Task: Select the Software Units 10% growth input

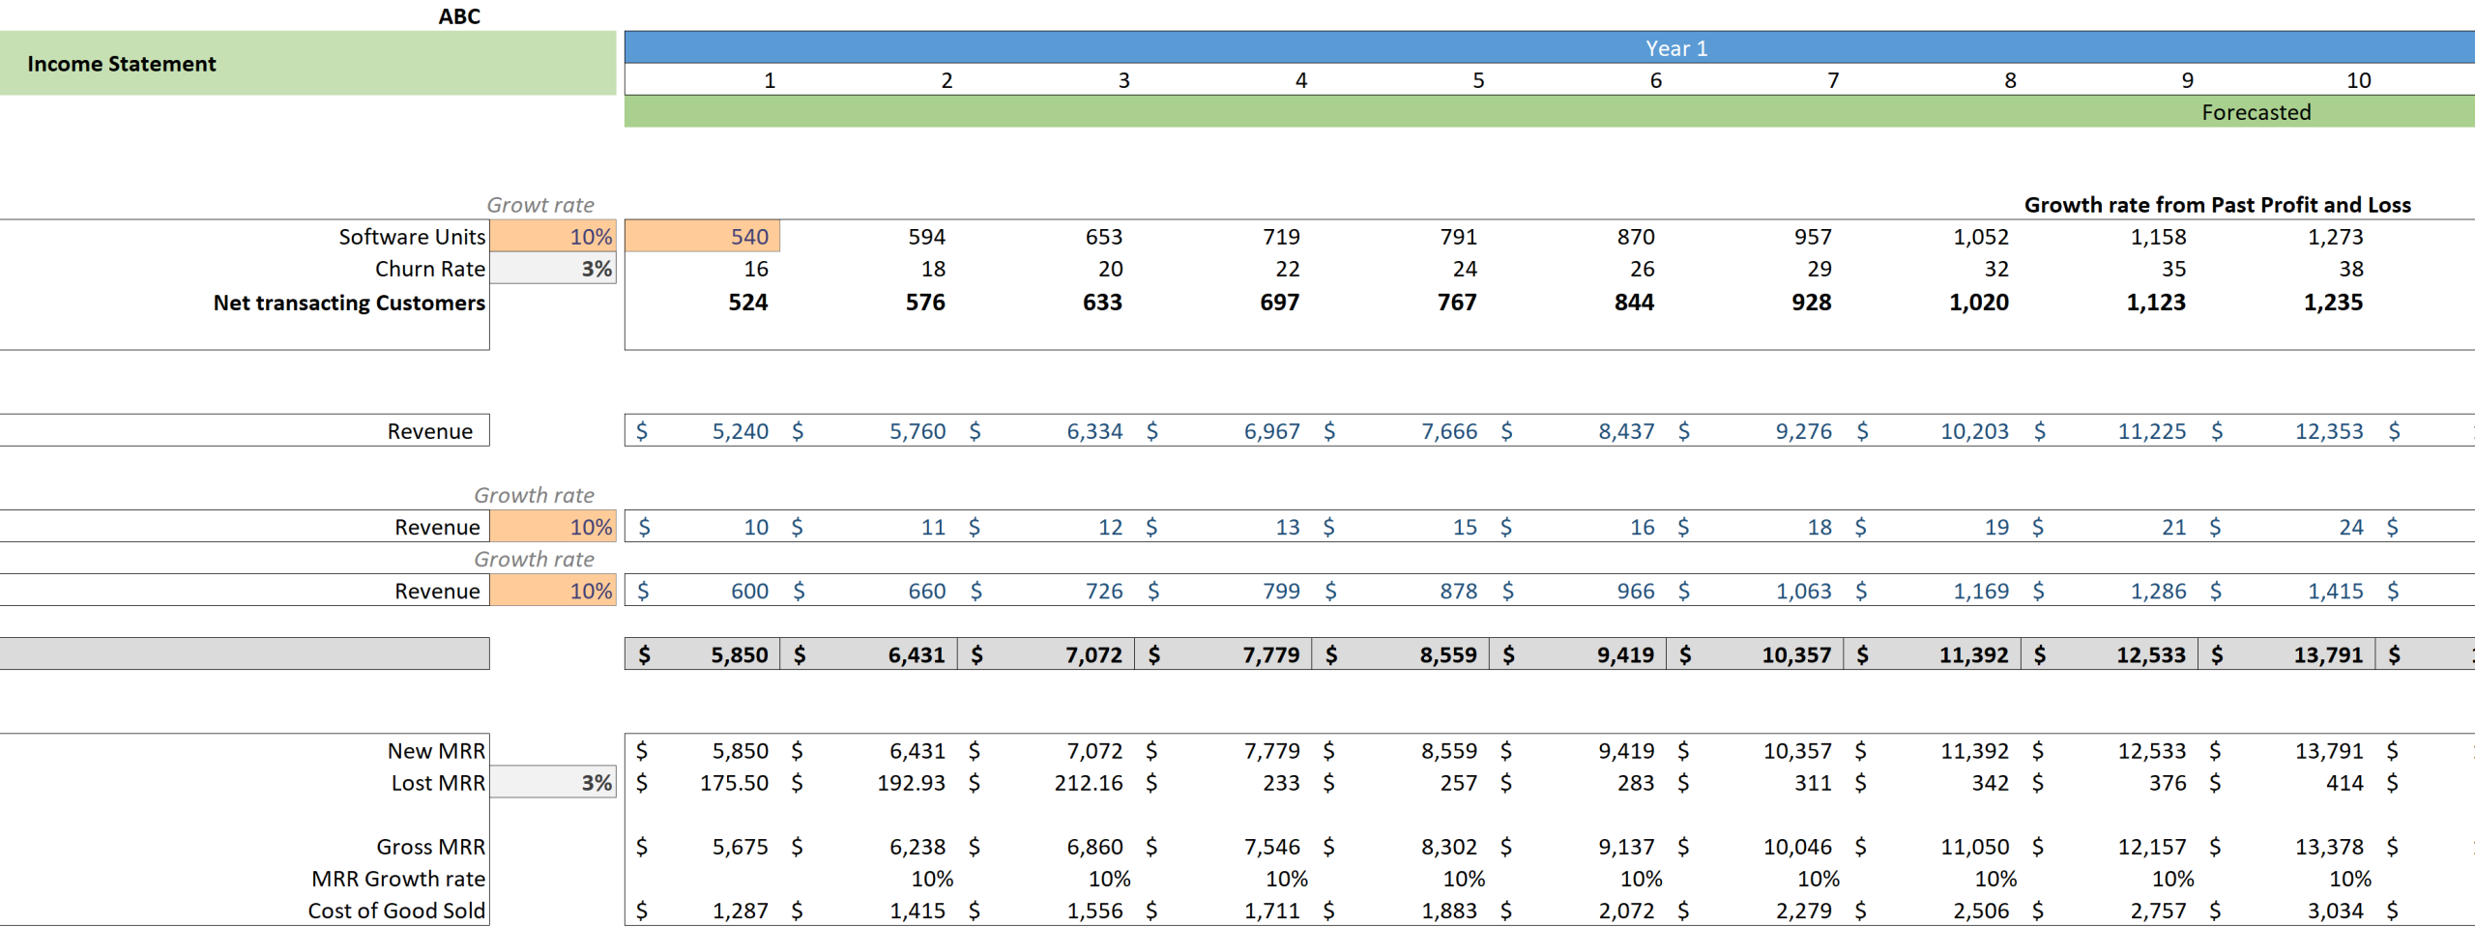Action: click(553, 237)
